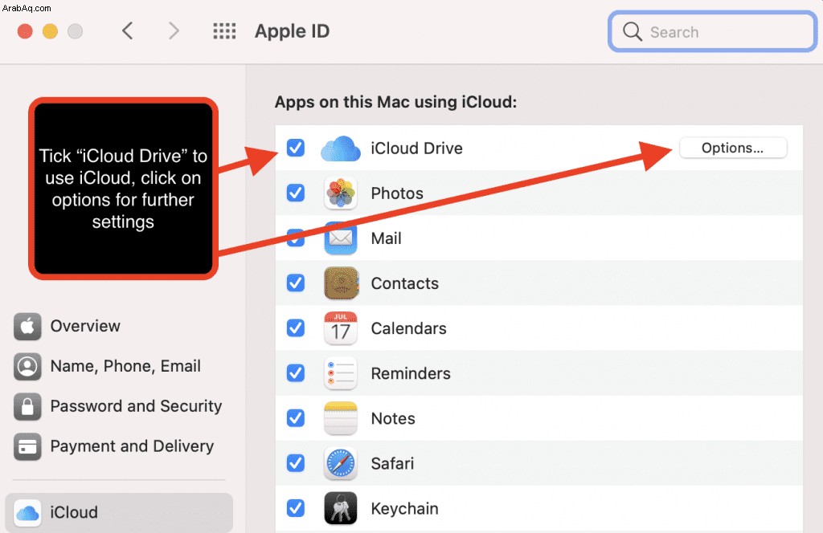
Task: Click the Contacts label
Action: [x=405, y=283]
